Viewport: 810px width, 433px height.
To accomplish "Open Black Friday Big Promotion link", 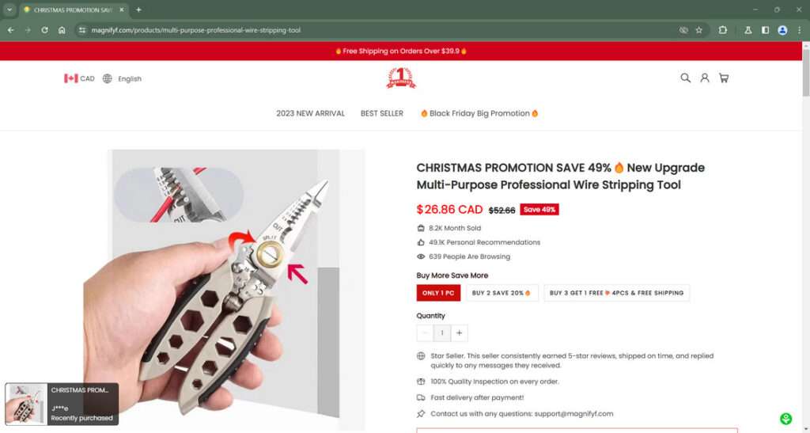I will click(x=479, y=113).
